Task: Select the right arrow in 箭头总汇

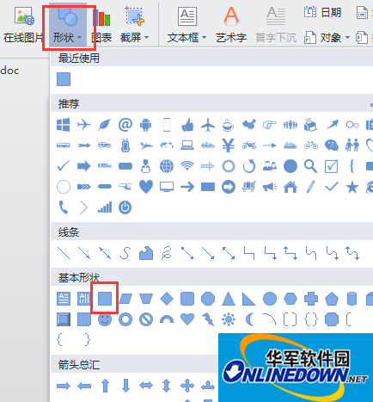Action: click(64, 386)
